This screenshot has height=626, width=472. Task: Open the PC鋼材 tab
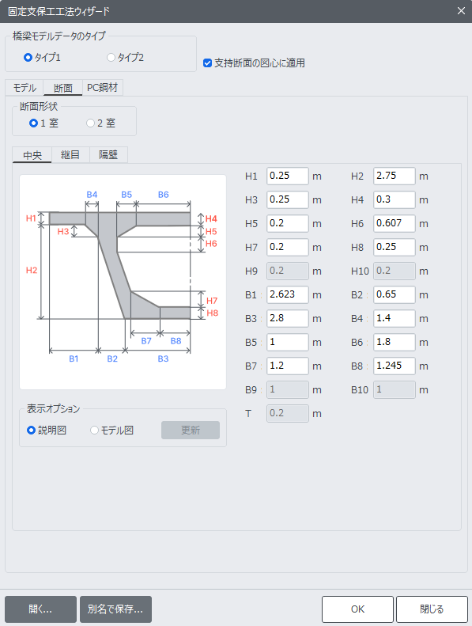[x=103, y=88]
